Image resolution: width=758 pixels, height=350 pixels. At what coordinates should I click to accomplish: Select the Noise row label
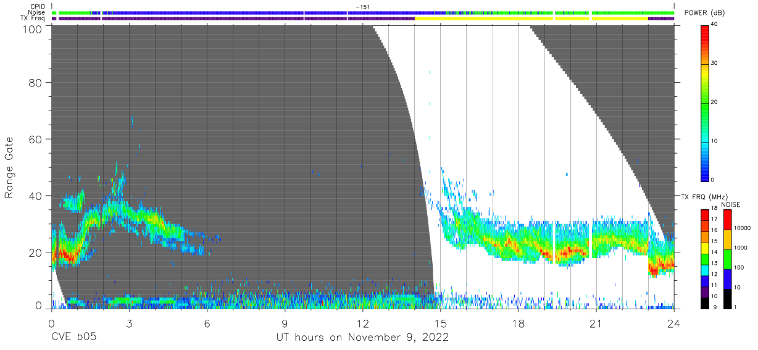[36, 12]
